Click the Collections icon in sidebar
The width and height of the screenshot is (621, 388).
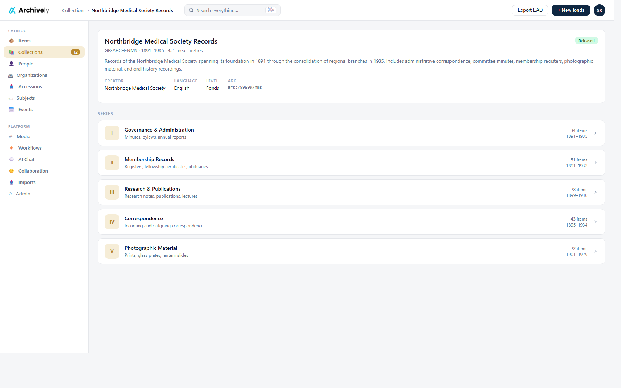click(11, 52)
